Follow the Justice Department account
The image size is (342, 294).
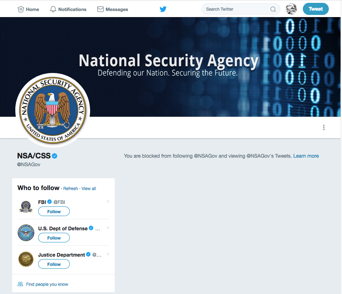click(x=54, y=264)
